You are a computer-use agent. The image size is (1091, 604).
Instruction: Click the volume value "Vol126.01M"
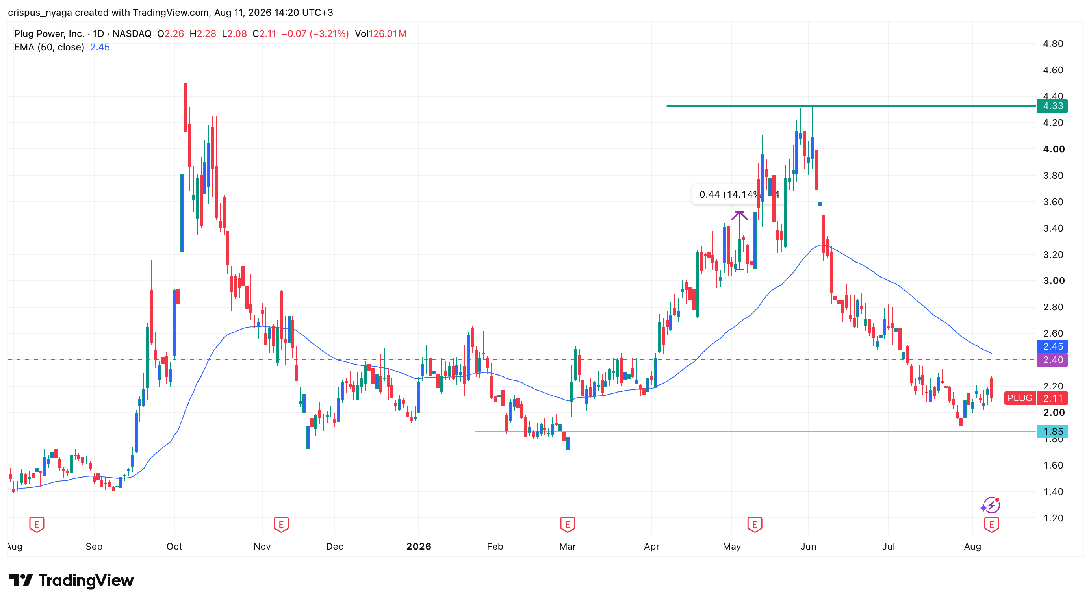[x=381, y=34]
